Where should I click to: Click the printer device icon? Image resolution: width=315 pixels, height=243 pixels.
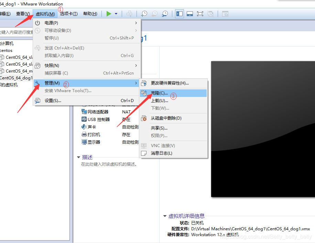84,134
